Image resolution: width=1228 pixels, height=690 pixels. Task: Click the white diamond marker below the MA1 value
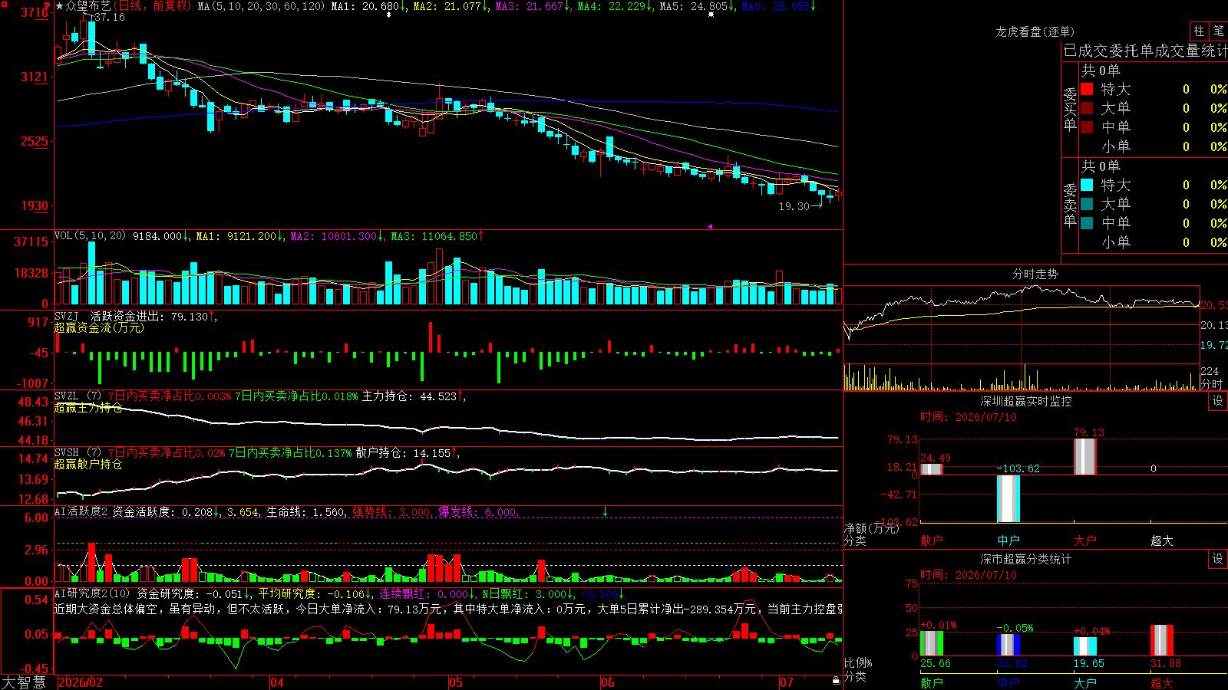click(x=389, y=15)
